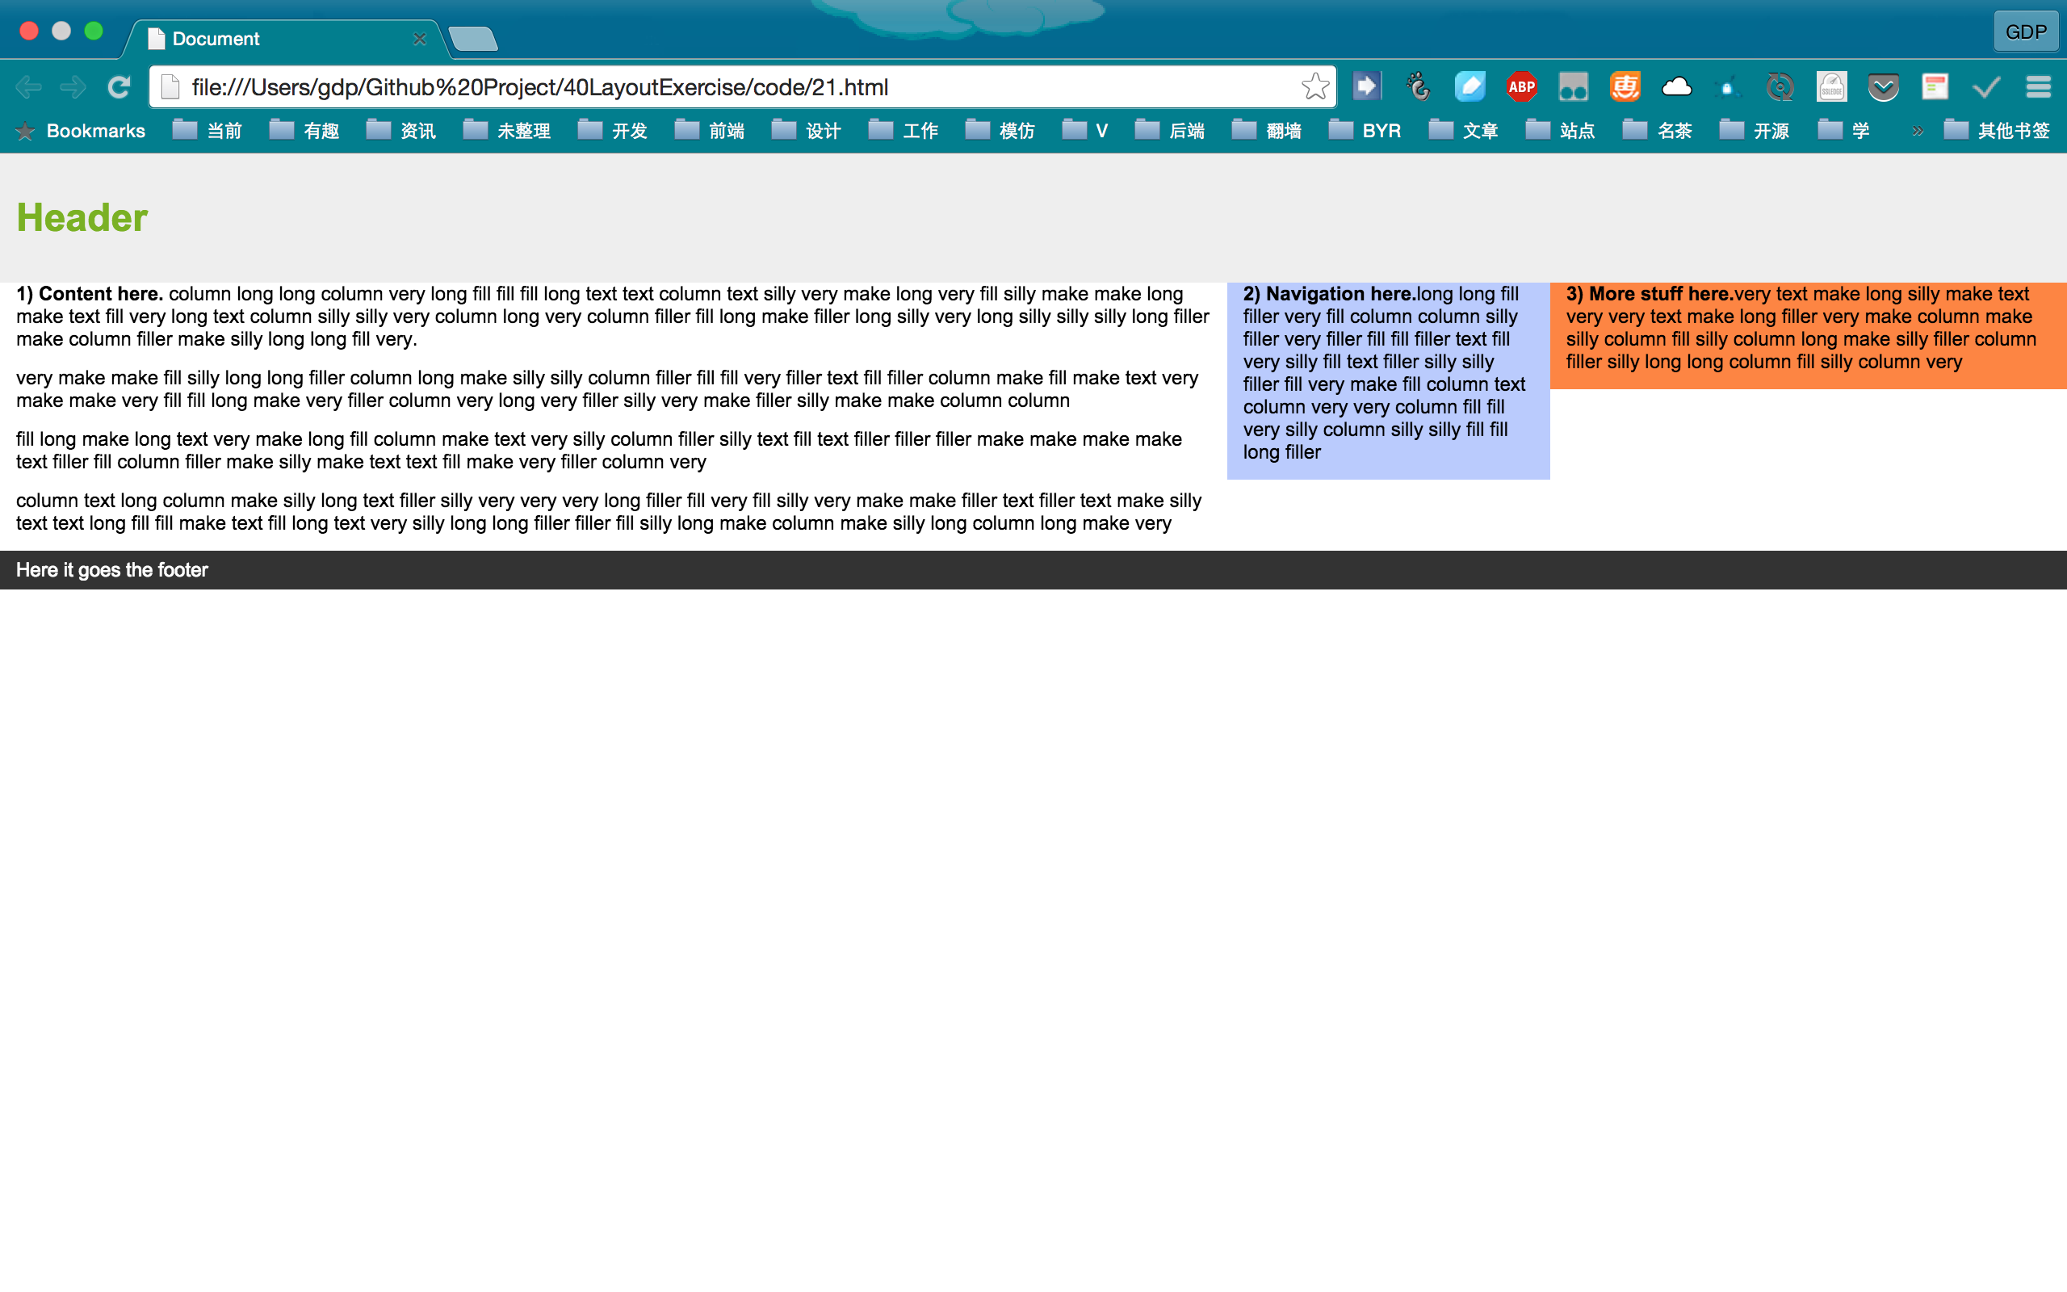Open the Chrome hamburger menu

point(2038,86)
